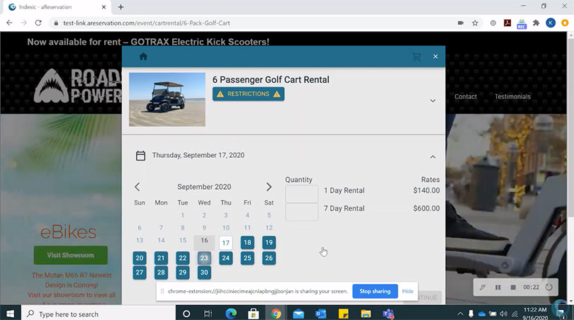Open Sticky Notes from the taskbar
Image resolution: width=574 pixels, height=320 pixels.
344,314
